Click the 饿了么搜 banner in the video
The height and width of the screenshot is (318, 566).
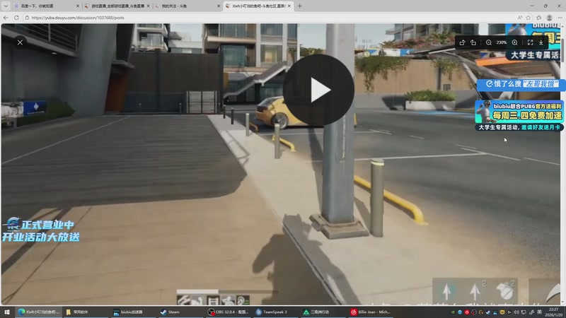[521, 84]
